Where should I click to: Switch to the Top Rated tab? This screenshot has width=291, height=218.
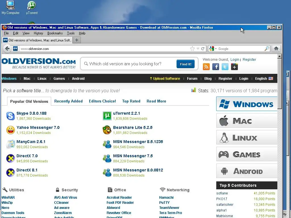[x=131, y=101]
